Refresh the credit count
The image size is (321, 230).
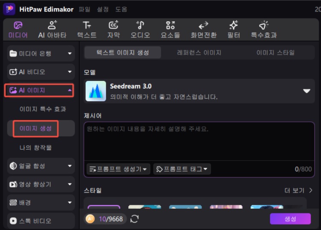pyautogui.click(x=134, y=219)
